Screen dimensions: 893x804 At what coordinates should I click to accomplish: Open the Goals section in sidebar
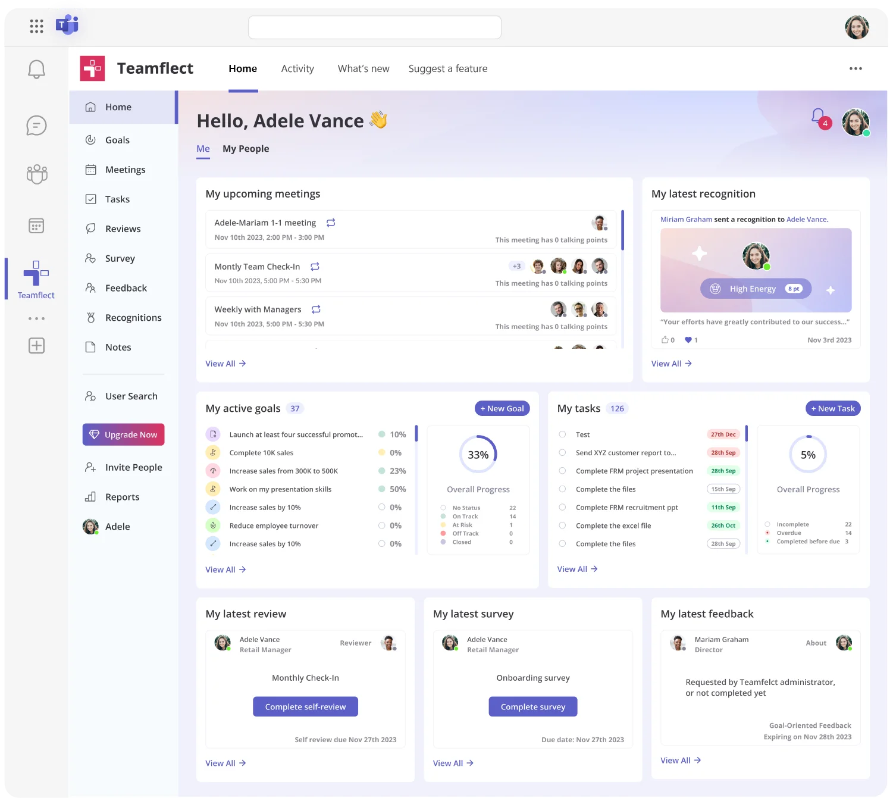pyautogui.click(x=117, y=140)
